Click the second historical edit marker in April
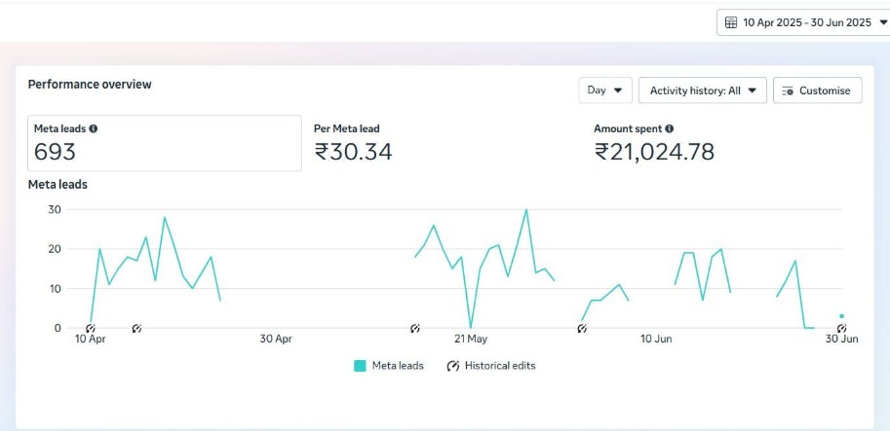The height and width of the screenshot is (431, 890). coord(136,328)
